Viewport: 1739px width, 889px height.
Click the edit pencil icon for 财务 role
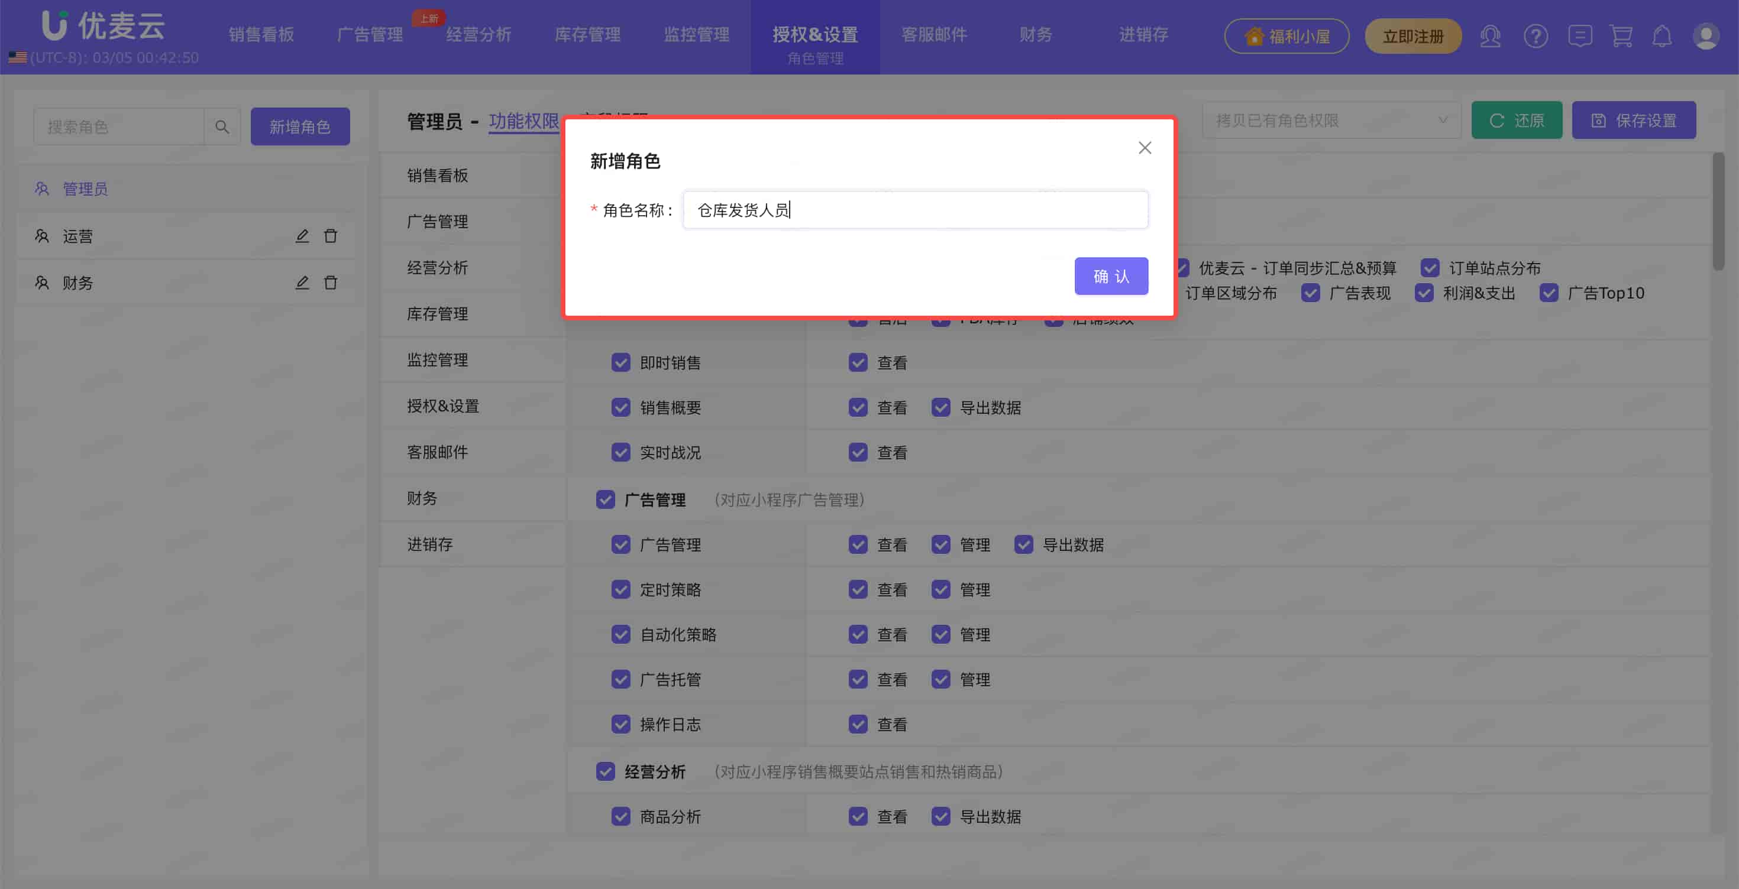point(302,283)
